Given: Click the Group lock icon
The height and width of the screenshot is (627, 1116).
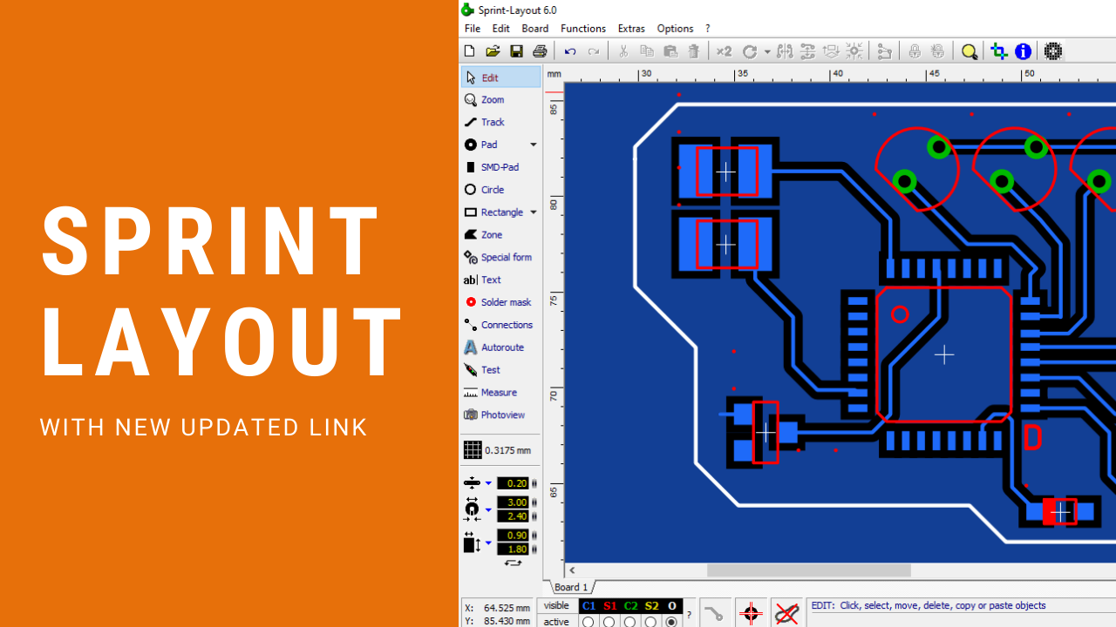Looking at the screenshot, I should [x=915, y=51].
